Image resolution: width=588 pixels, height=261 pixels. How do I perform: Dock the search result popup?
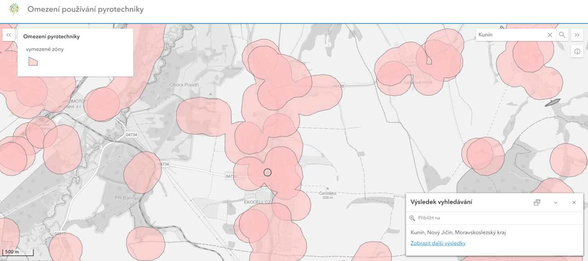click(x=537, y=202)
